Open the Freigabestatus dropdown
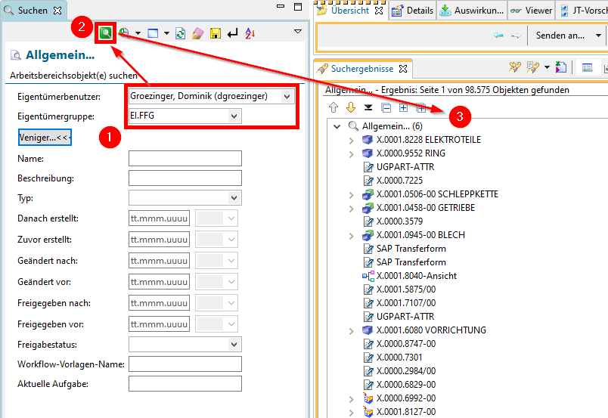The width and height of the screenshot is (608, 418). pyautogui.click(x=234, y=344)
